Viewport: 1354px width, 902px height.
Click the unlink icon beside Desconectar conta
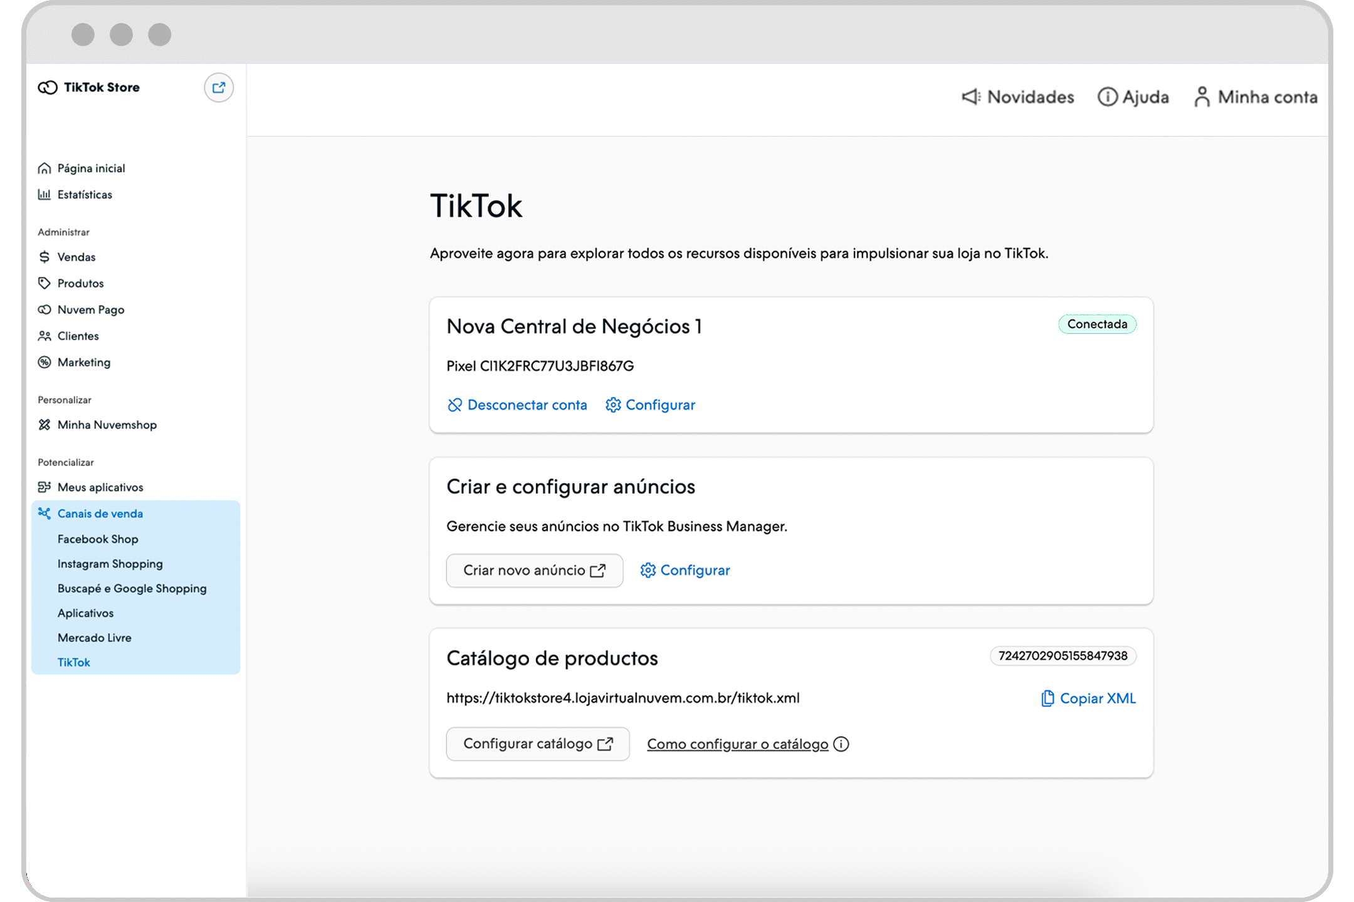click(455, 405)
